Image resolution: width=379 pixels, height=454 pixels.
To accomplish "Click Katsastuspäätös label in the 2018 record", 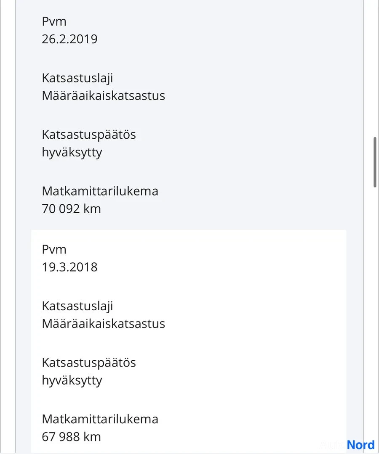I will click(89, 362).
